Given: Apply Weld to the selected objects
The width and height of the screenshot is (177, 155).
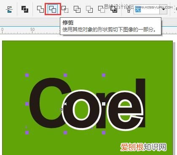Looking at the screenshot, I should point(40,9).
